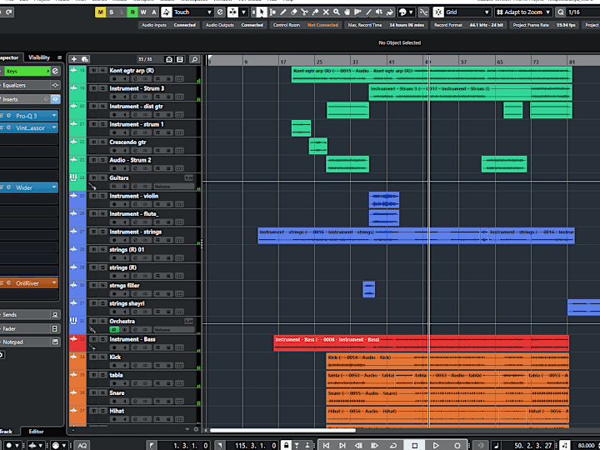This screenshot has width=600, height=450.
Task: Switch to the Inspector tab
Action: click(x=9, y=57)
